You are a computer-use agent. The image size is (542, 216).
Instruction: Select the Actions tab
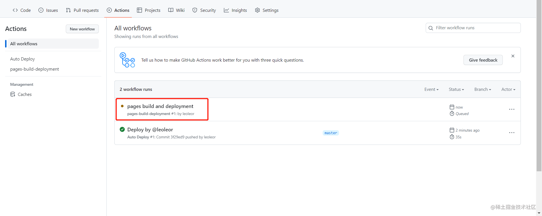118,10
